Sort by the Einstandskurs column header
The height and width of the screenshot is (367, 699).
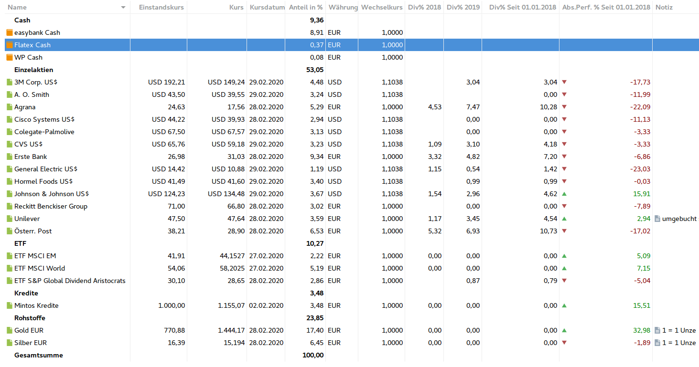161,7
